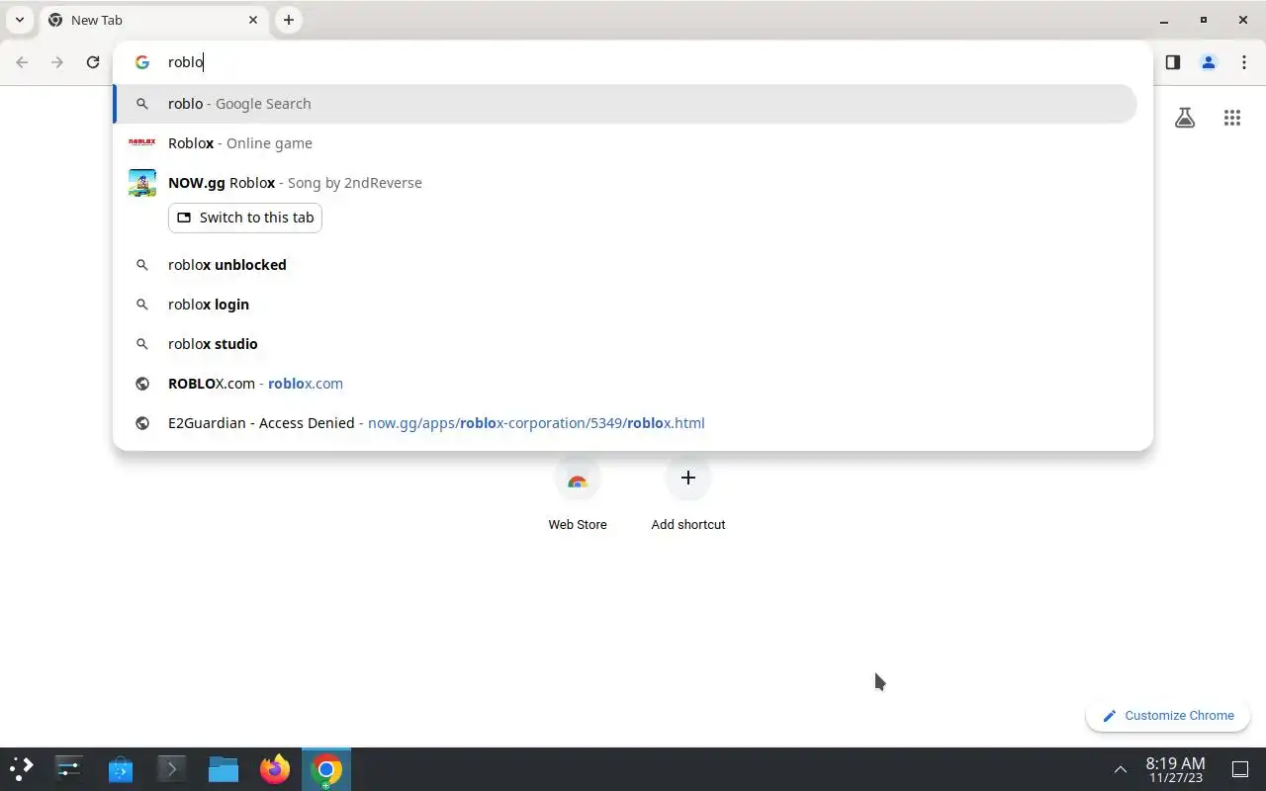The height and width of the screenshot is (791, 1266).
Task: Open the side panel icon
Action: pyautogui.click(x=1173, y=62)
